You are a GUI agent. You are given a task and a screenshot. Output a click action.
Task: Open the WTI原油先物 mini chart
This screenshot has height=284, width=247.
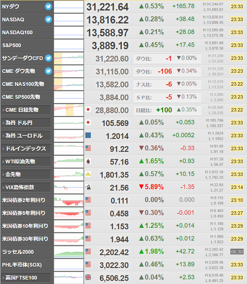[69, 162]
